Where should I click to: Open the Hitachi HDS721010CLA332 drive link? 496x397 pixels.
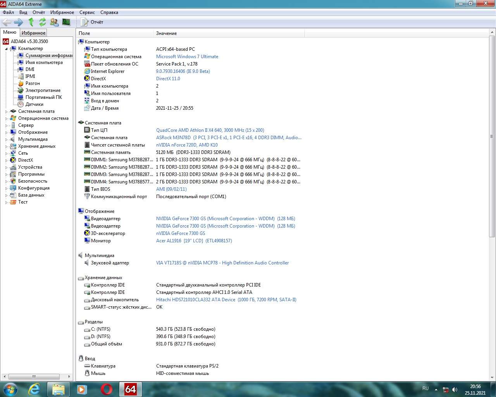pyautogui.click(x=226, y=300)
